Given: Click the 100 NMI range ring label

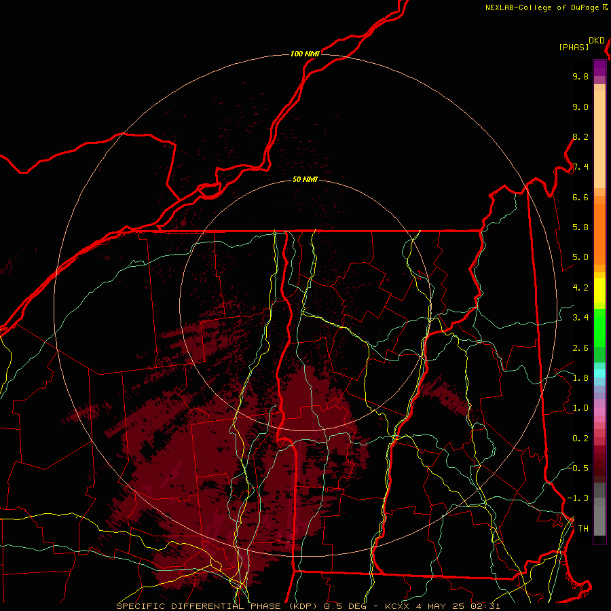Looking at the screenshot, I should pos(305,54).
